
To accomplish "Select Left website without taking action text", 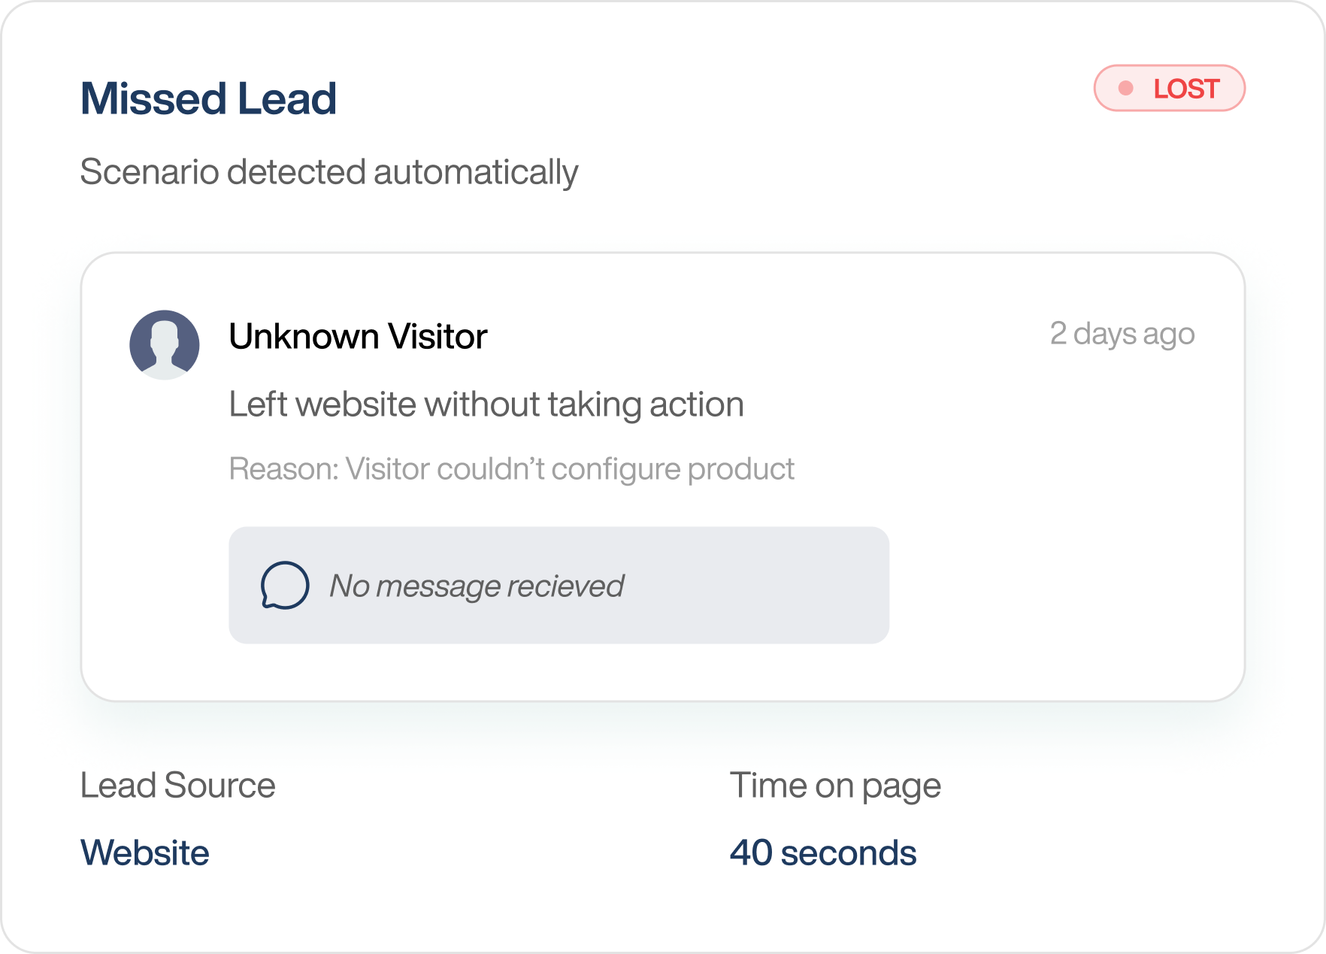I will pos(486,404).
